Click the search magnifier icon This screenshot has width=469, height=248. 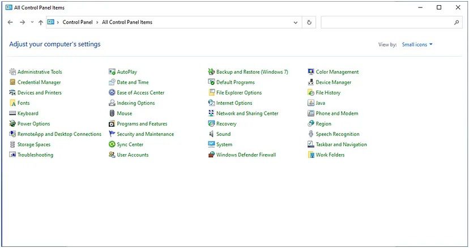click(x=457, y=23)
